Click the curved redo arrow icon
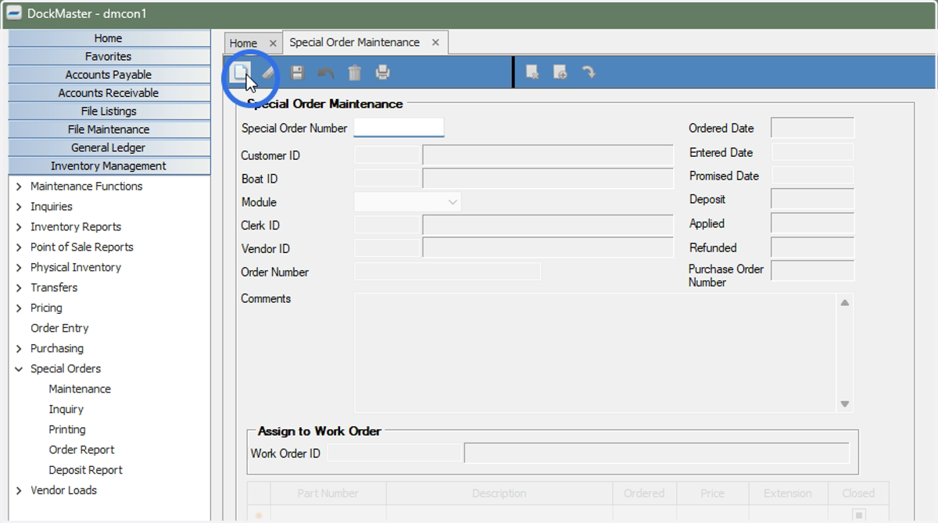The image size is (938, 523). click(589, 73)
